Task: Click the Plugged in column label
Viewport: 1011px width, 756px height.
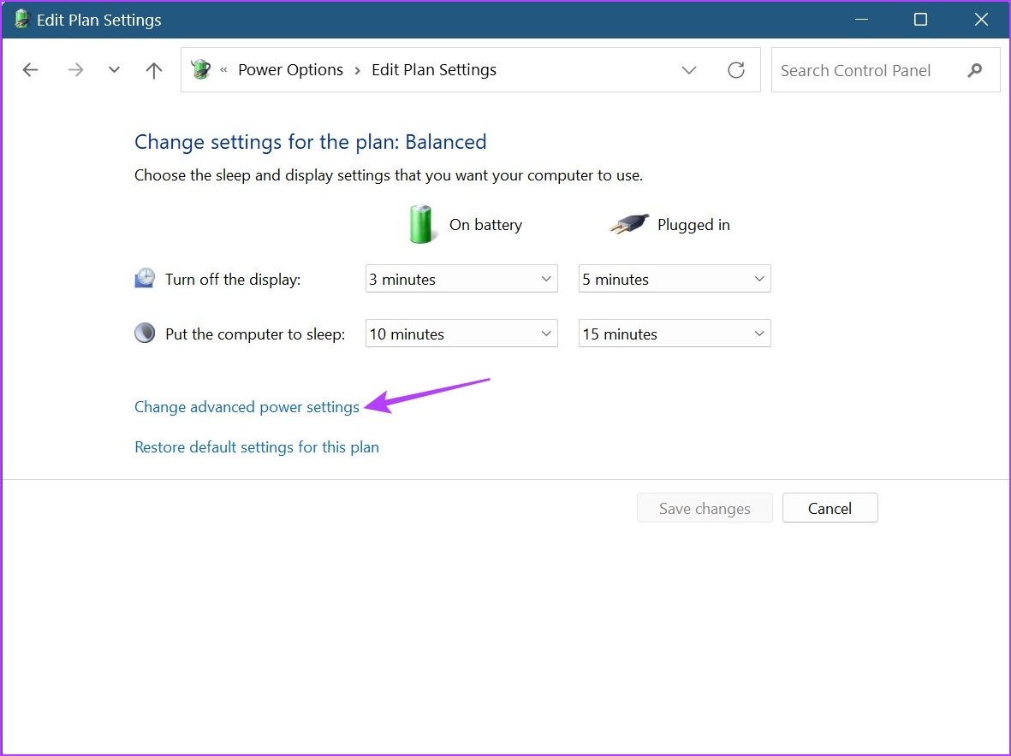Action: coord(693,225)
